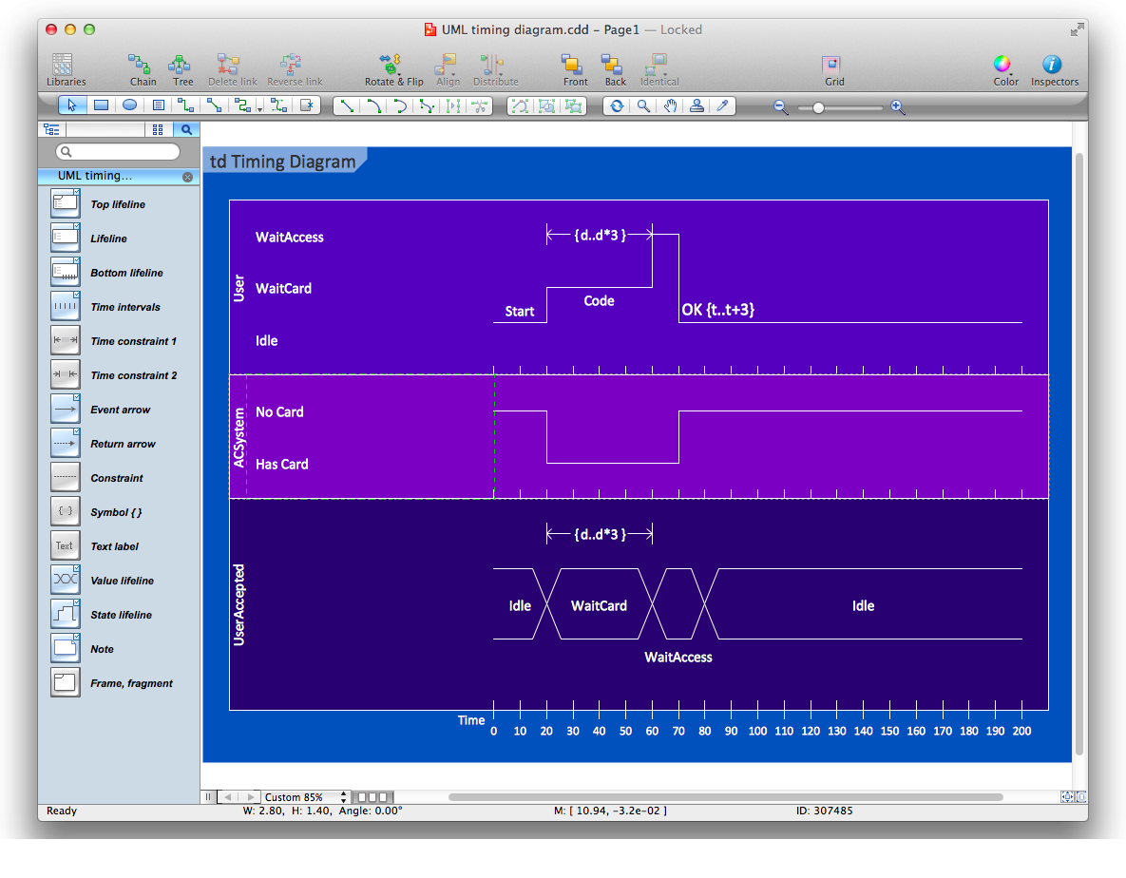Screen dimensions: 1126x878
Task: Click the library search field
Action: 119,152
